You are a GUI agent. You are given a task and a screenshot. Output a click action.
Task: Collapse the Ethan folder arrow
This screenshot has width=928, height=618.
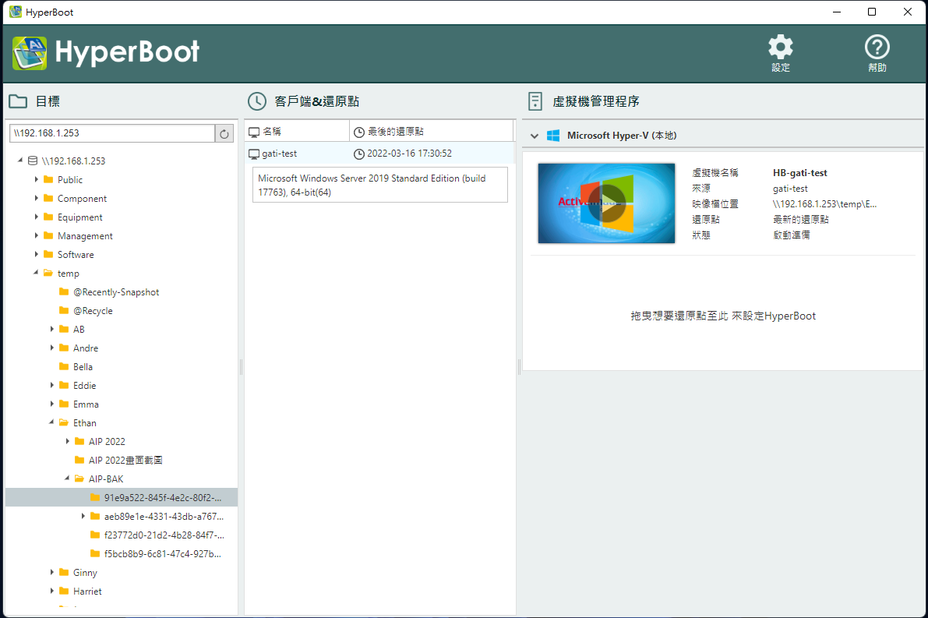click(x=52, y=423)
